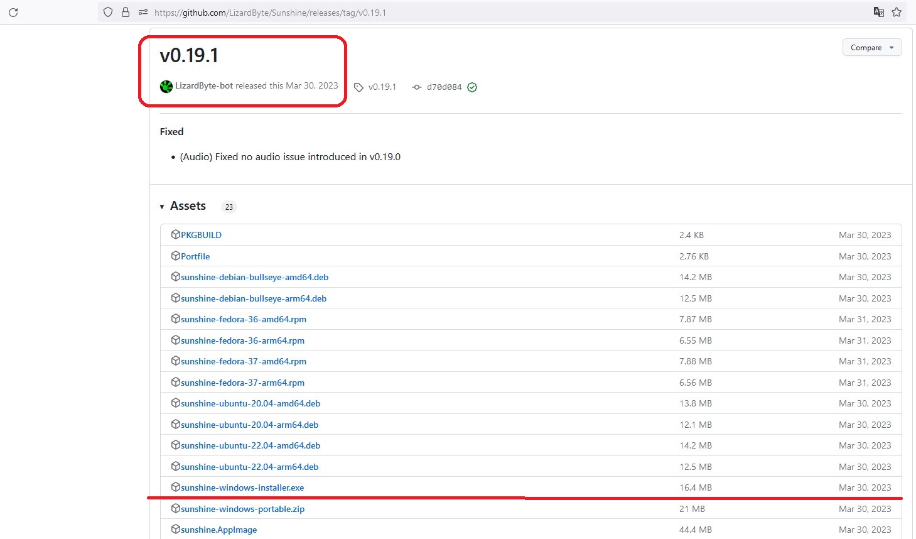Click the 2.4 KB size of PKGBUILD
The width and height of the screenshot is (916, 539).
(691, 235)
